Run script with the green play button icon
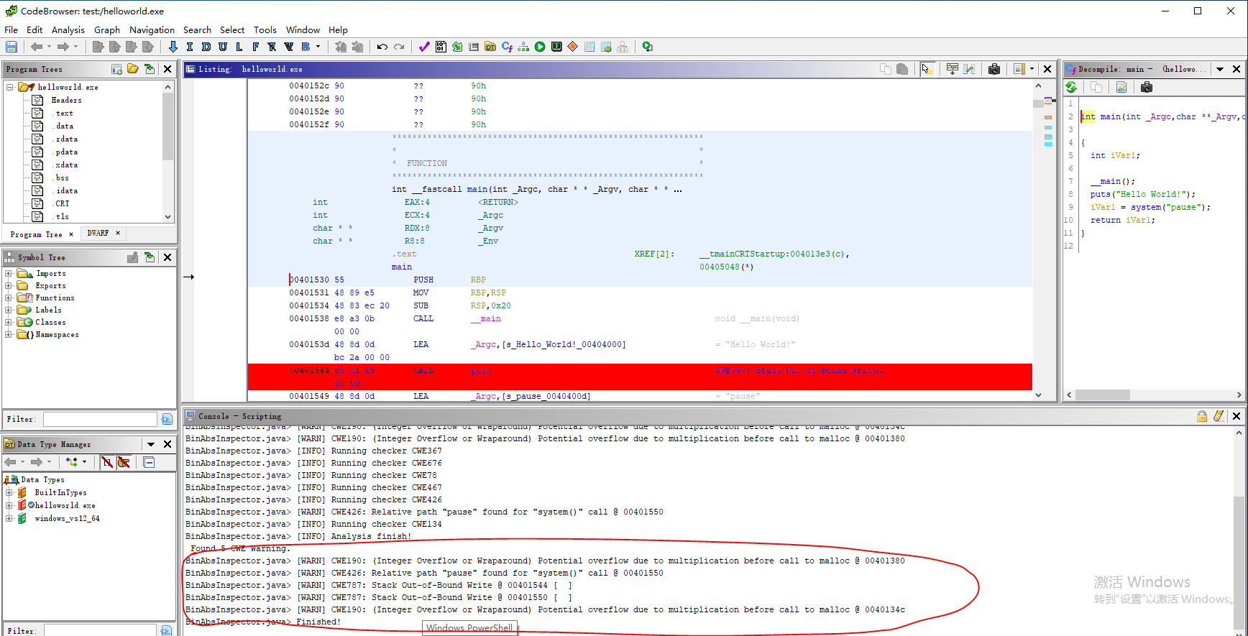 pos(540,47)
